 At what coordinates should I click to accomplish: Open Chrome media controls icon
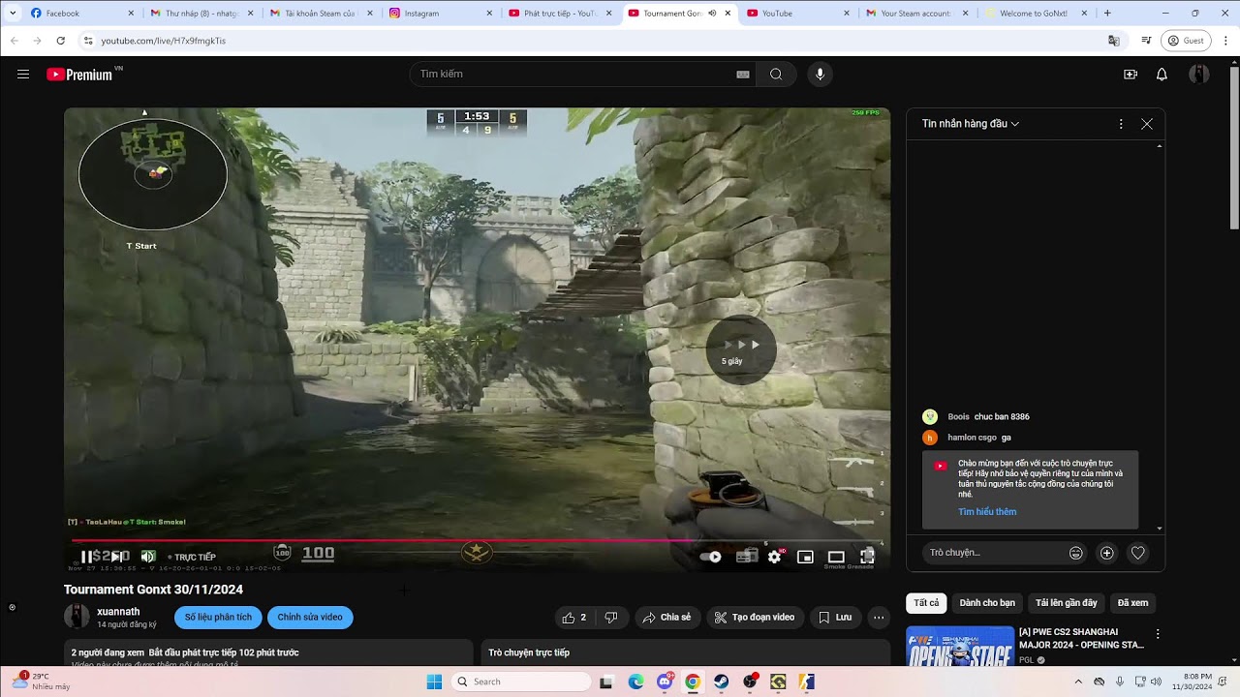click(1146, 41)
